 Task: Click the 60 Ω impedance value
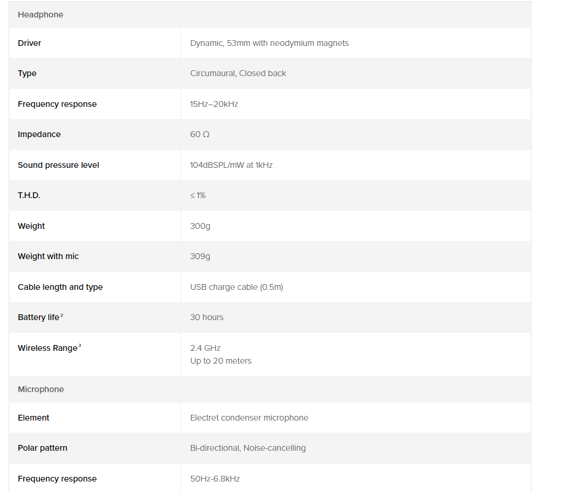tap(200, 134)
